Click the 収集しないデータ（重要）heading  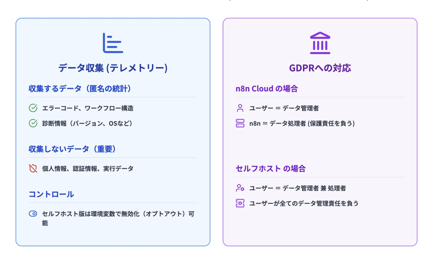click(x=72, y=149)
